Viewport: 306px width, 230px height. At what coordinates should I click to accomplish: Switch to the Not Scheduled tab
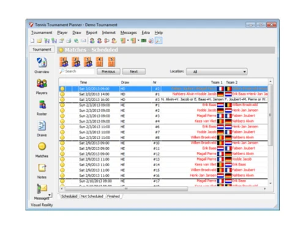tap(92, 196)
